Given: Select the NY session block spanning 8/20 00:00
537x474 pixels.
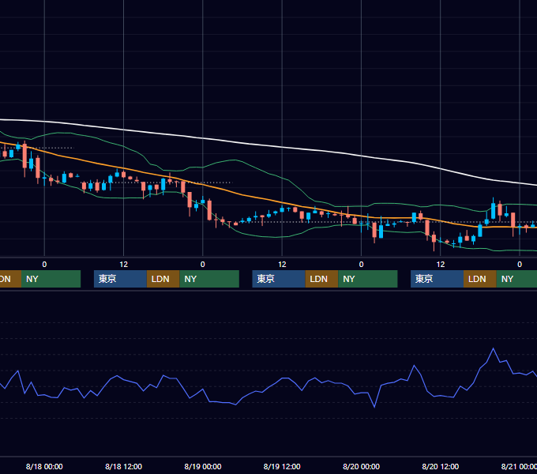Looking at the screenshot, I should click(x=367, y=279).
